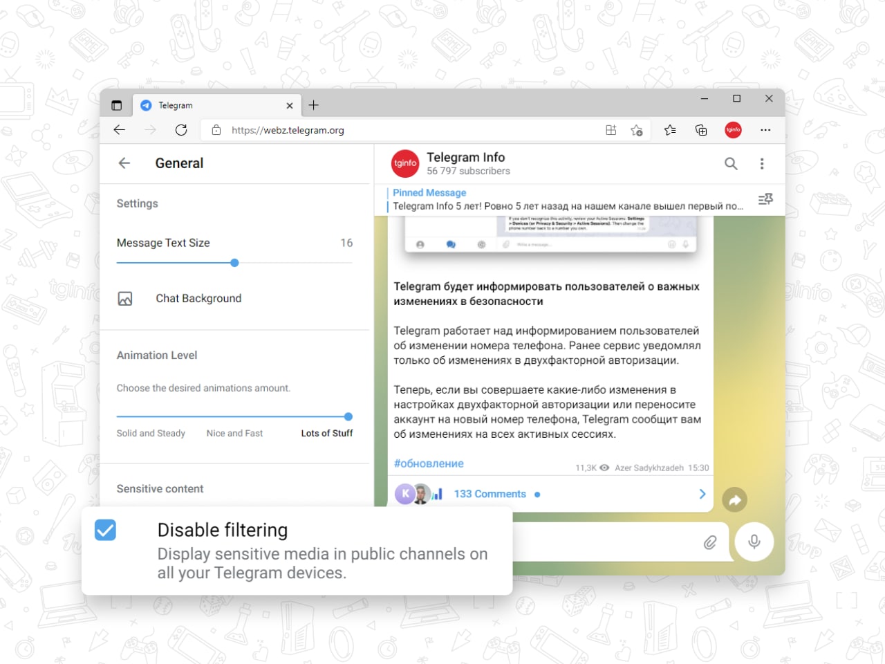Screen dimensions: 885x664
Task: Reload the page in the browser
Action: click(x=181, y=130)
